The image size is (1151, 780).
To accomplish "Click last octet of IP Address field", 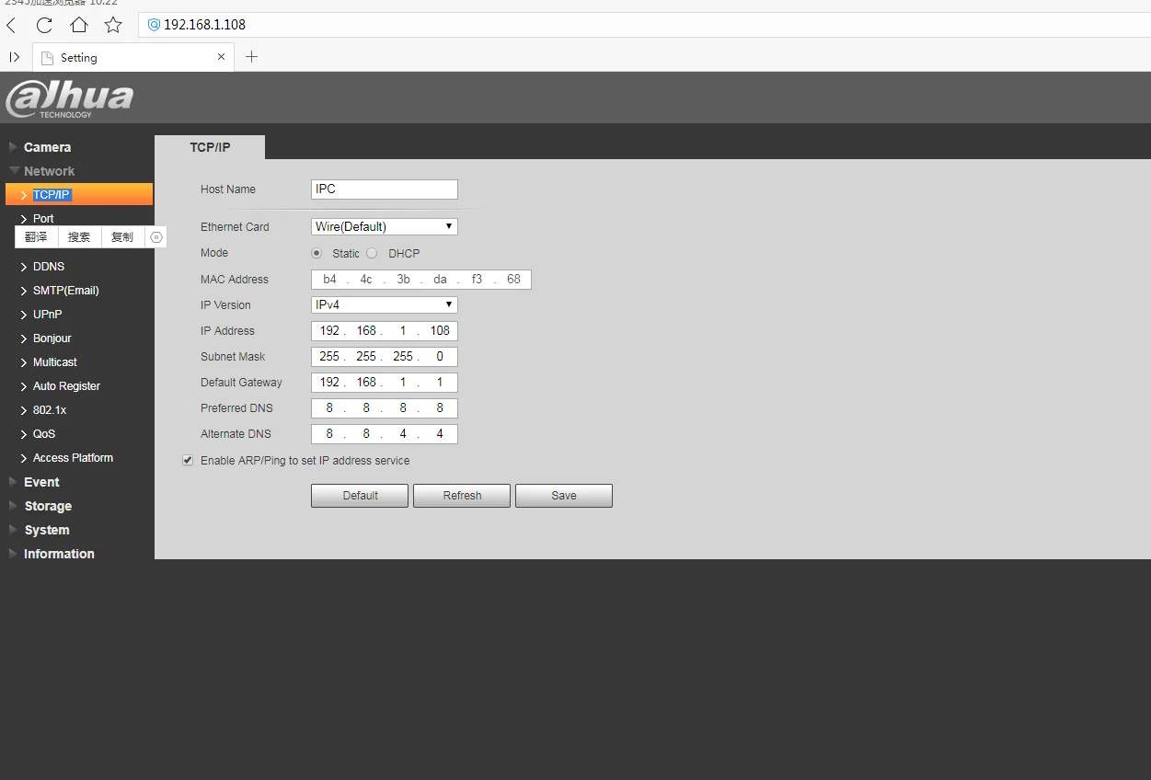I will pos(440,331).
